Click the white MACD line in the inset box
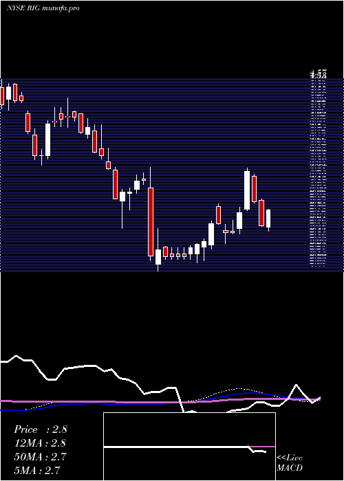344x481 pixels. click(185, 448)
